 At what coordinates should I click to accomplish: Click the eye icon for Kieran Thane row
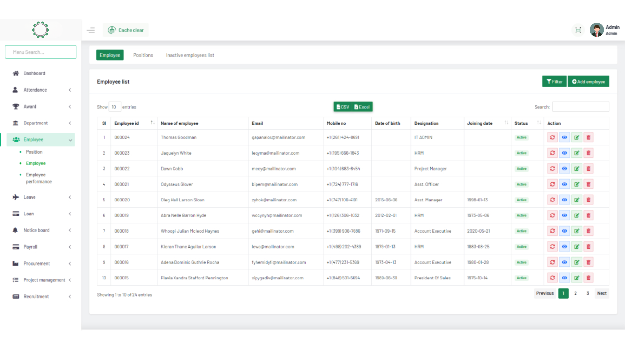tap(564, 247)
